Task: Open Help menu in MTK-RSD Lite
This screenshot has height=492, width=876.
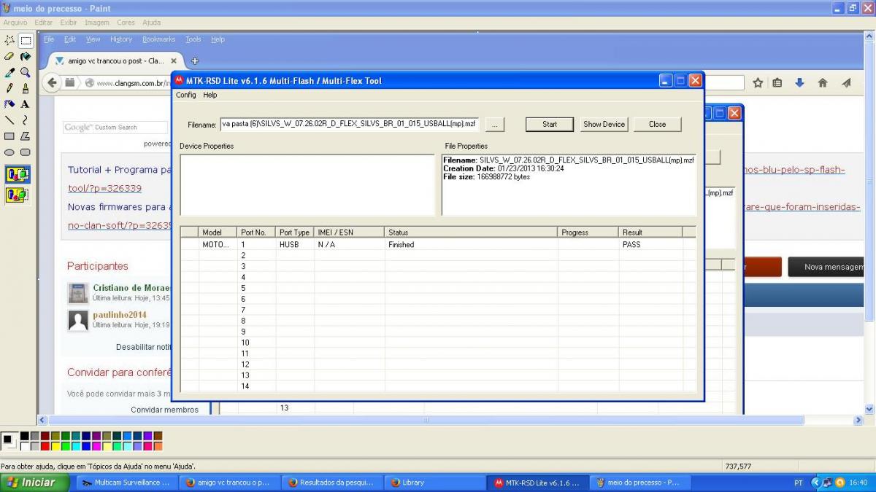Action: coord(210,95)
